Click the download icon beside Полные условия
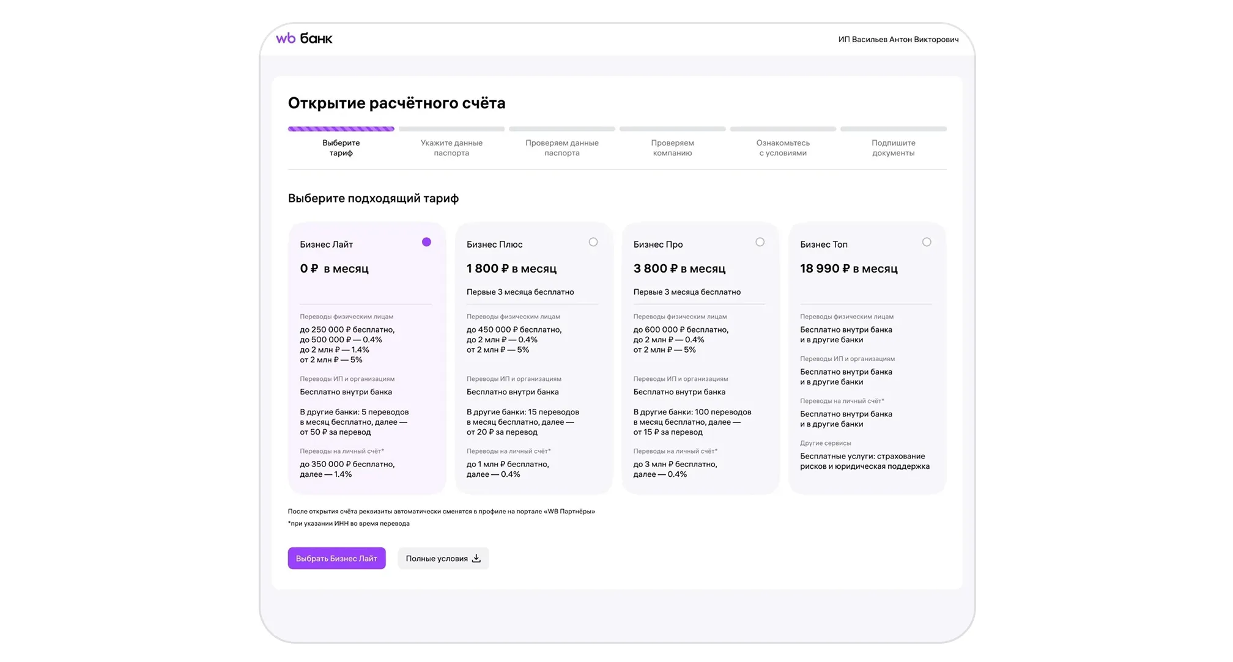The image size is (1233, 662). tap(476, 558)
